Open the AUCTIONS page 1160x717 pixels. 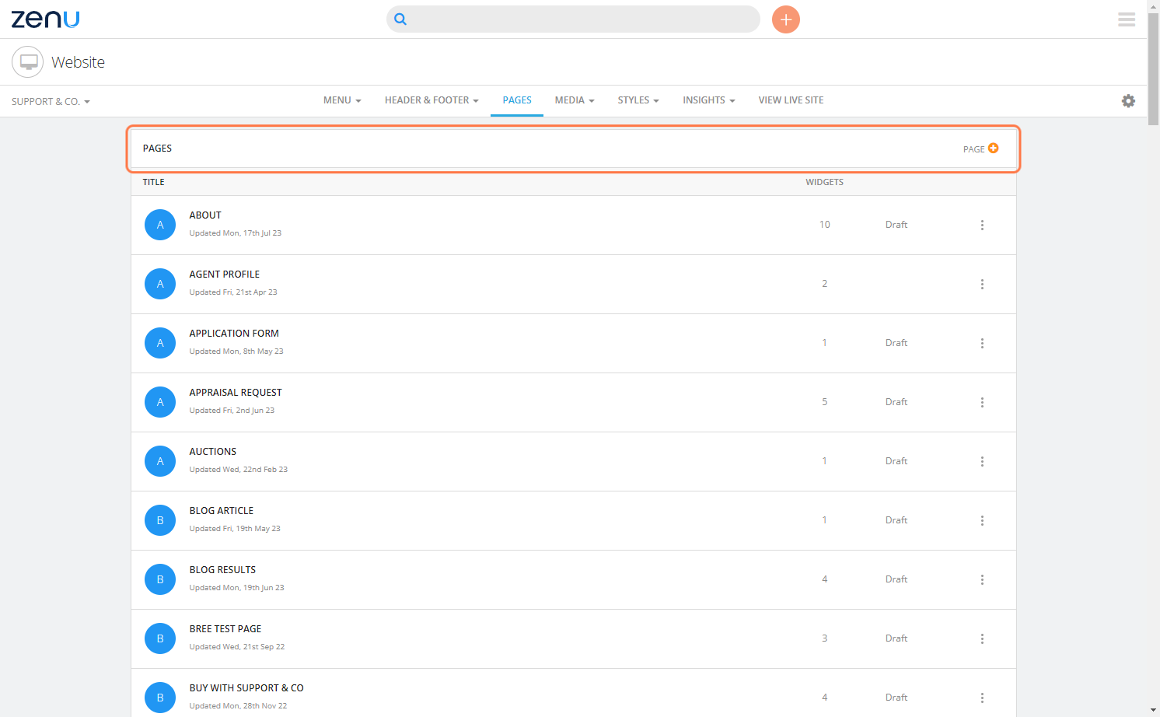[213, 452]
